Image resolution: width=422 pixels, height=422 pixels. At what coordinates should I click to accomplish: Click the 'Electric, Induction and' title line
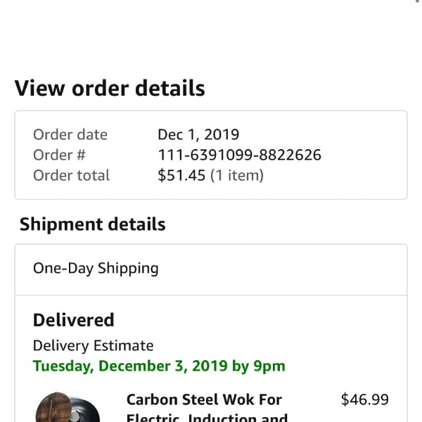click(x=207, y=417)
